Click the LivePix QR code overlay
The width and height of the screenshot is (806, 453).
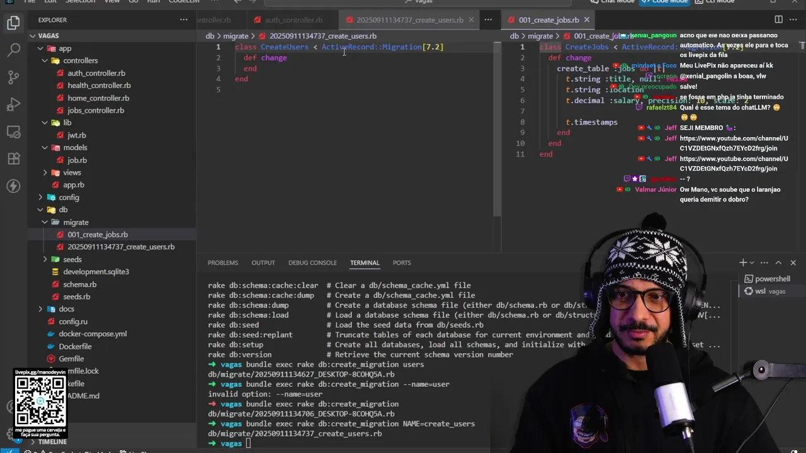click(40, 403)
